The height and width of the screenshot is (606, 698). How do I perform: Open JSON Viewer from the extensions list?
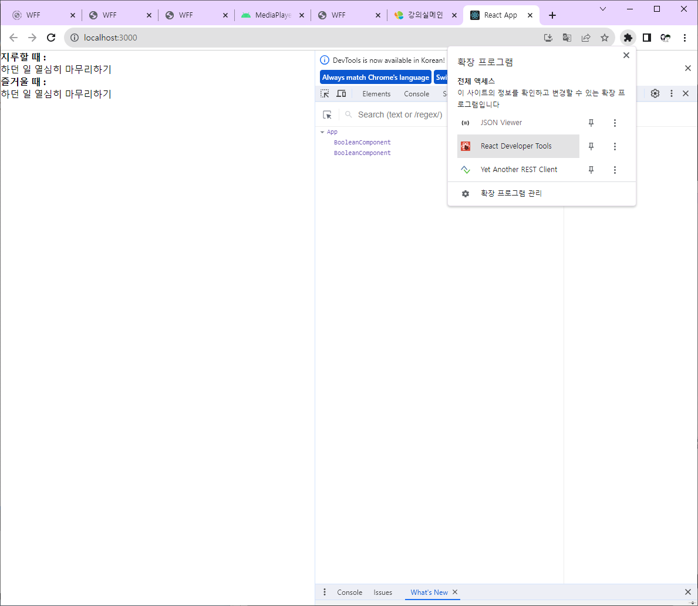pos(518,123)
